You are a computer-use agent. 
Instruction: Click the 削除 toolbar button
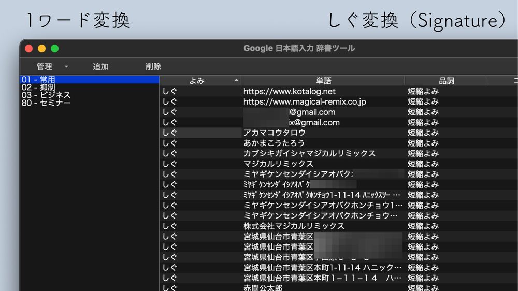click(x=153, y=67)
